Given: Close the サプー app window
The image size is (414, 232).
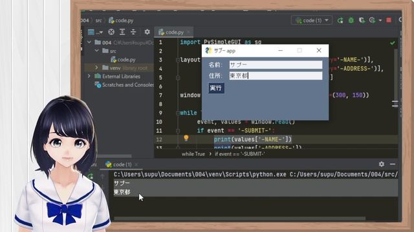Looking at the screenshot, I should point(319,50).
